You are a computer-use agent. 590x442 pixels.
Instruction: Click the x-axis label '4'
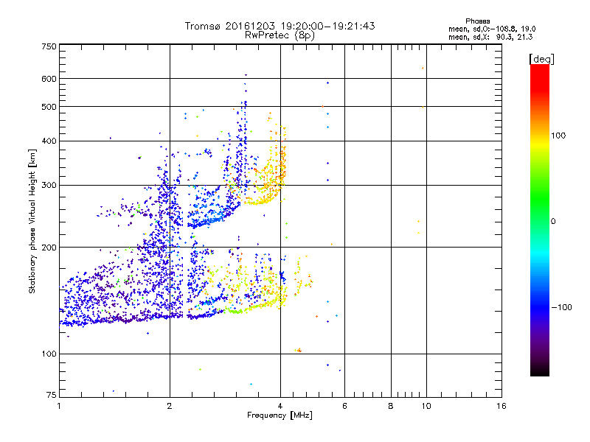tap(280, 406)
